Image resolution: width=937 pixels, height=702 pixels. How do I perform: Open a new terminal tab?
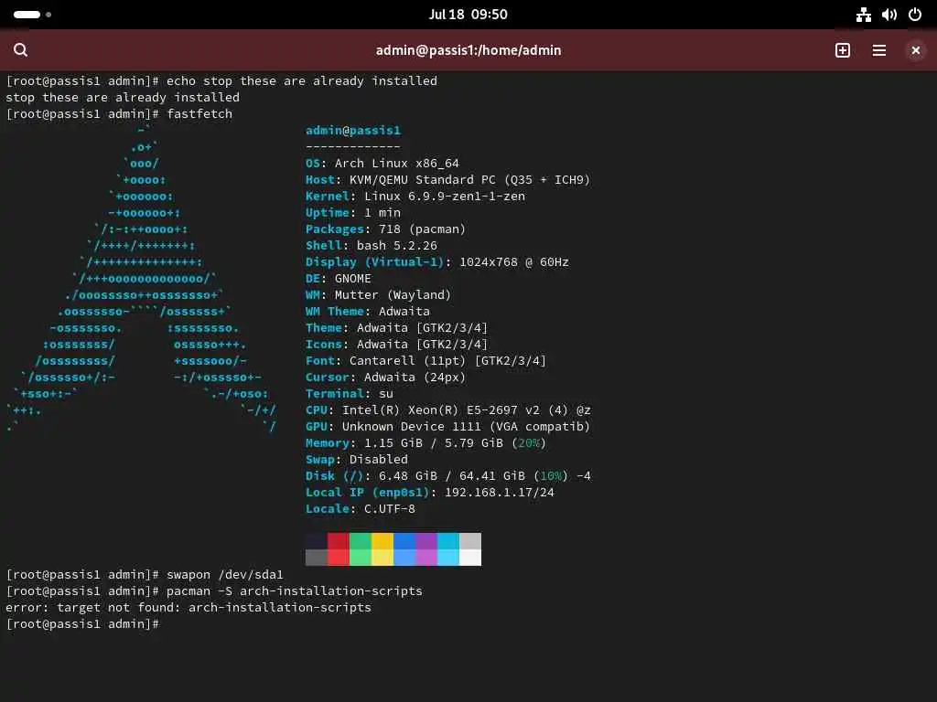843,50
